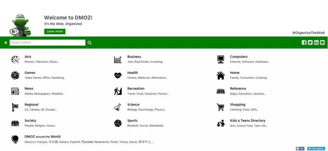Open the LinkedIn icon in green bar
This screenshot has width=328, height=151.
point(316,42)
